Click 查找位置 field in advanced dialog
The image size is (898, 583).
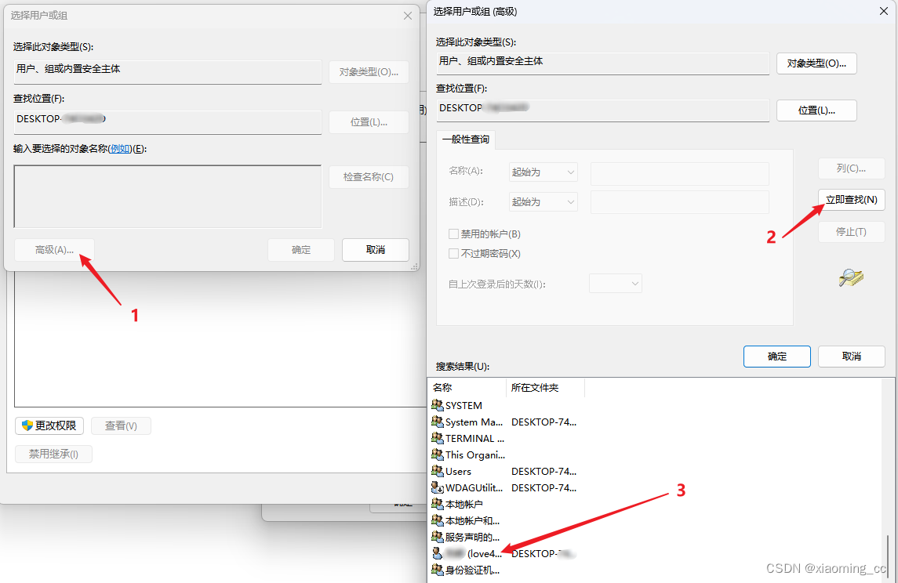tap(603, 110)
